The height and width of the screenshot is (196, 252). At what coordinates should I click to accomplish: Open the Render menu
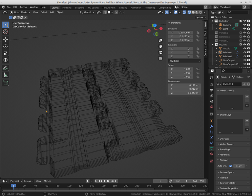[x=24, y=7]
